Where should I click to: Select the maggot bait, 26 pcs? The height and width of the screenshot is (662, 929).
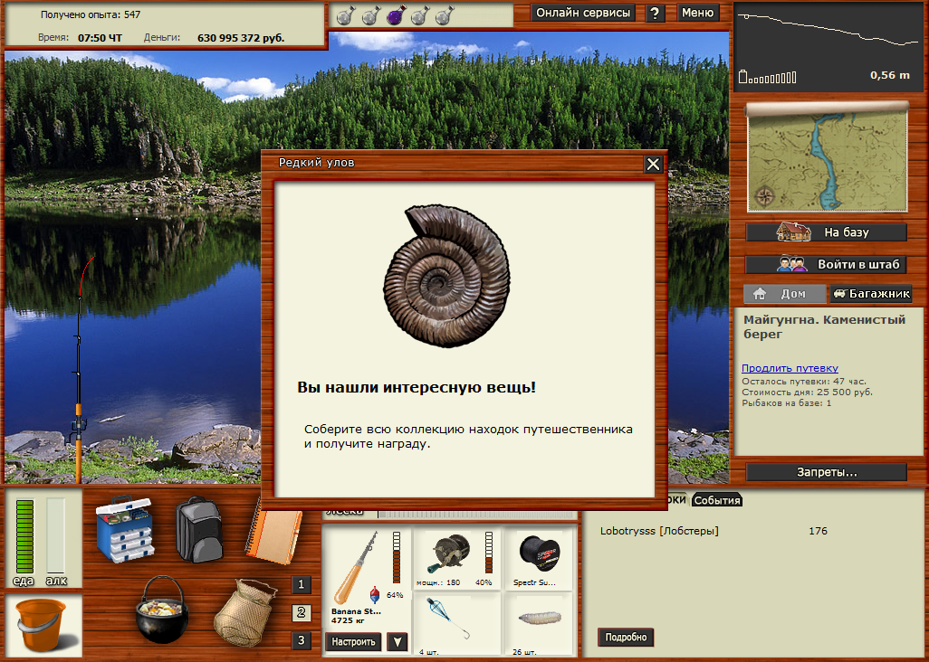point(539,619)
